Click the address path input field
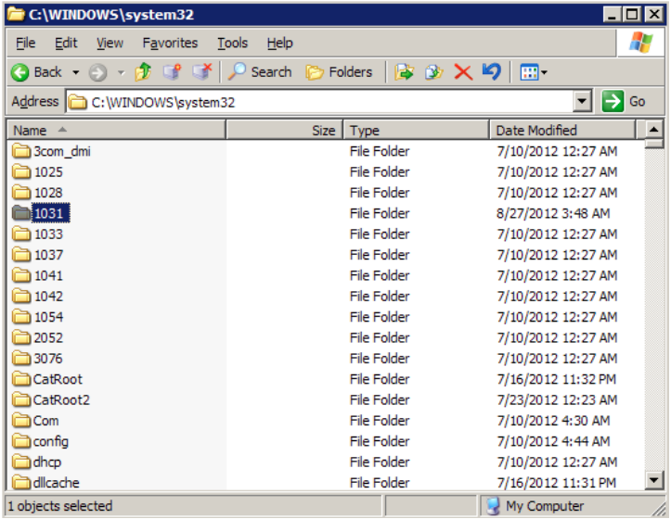This screenshot has width=671, height=519. click(x=325, y=102)
